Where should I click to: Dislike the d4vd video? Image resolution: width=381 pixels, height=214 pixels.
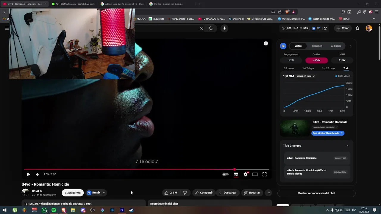[x=185, y=193]
